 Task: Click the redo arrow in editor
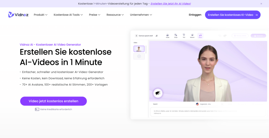(x=225, y=36)
